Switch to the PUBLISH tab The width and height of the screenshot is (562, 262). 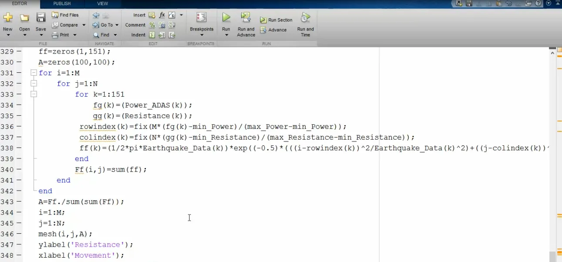(62, 3)
